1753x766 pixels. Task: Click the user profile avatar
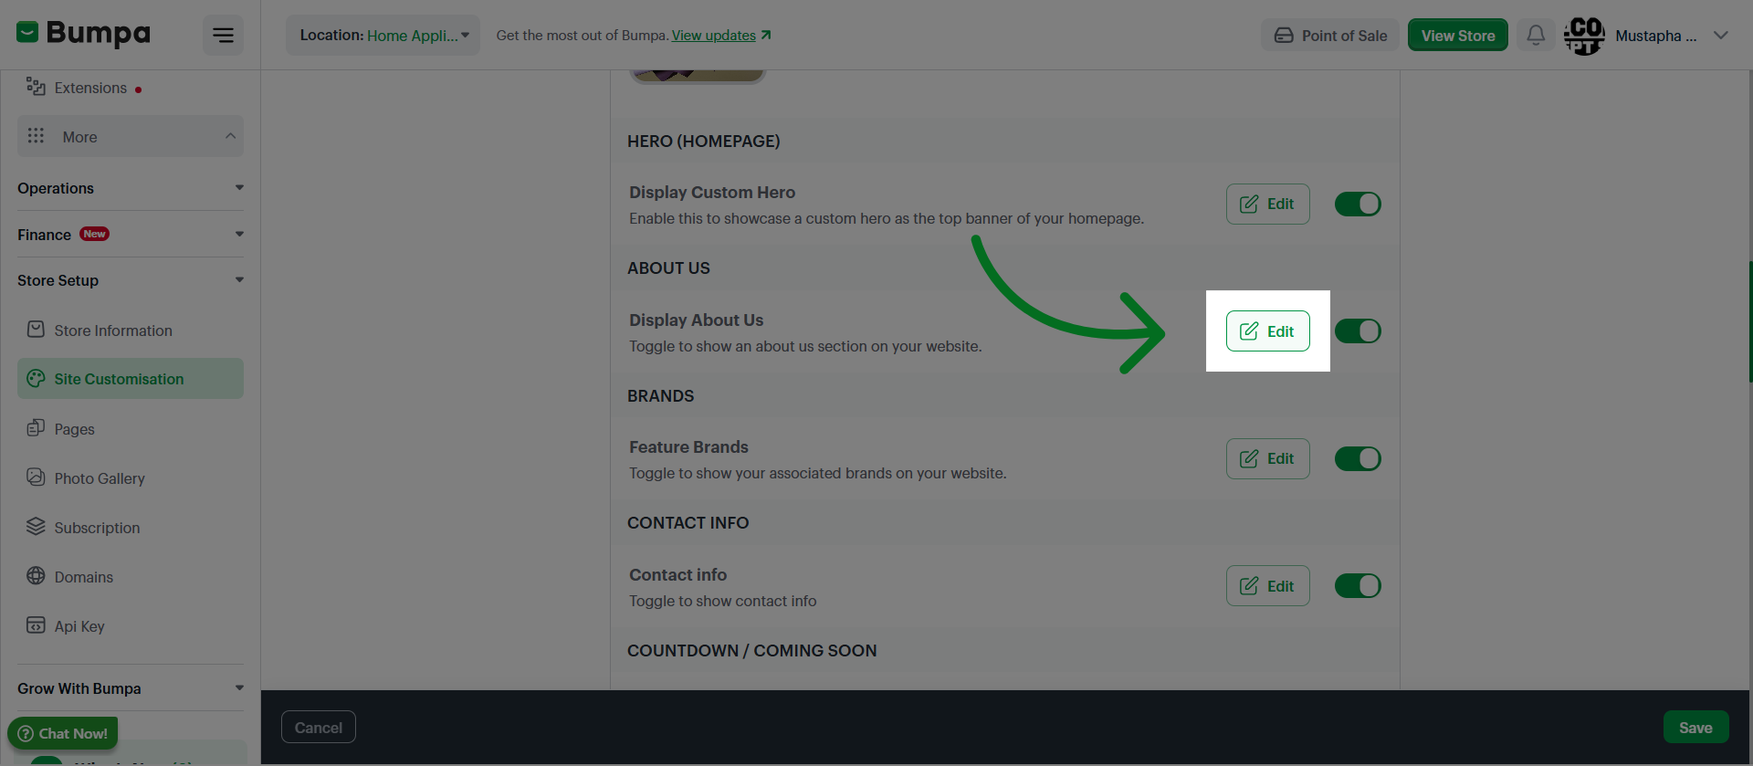1584,36
